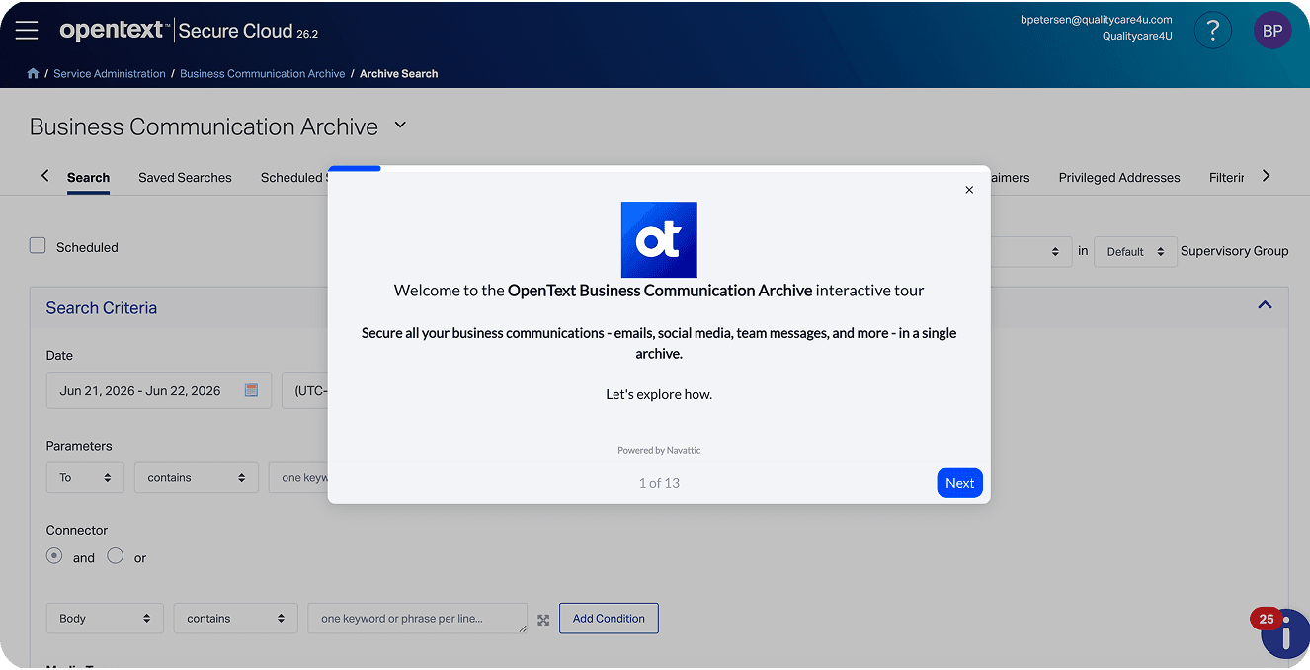Viewport: 1310px width, 670px height.
Task: Click the home icon in breadcrumb
Action: pyautogui.click(x=33, y=74)
